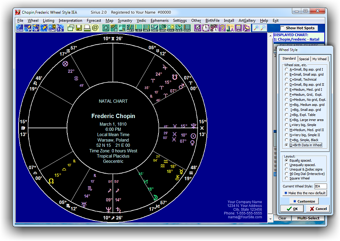Image resolution: width=340 pixels, height=241 pixels.
Task: Click the Multi-Select button
Action: pyautogui.click(x=308, y=218)
